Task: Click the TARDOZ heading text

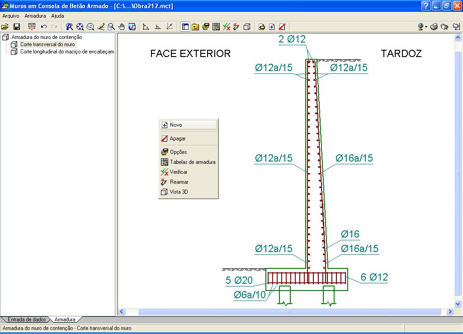Action: point(401,53)
